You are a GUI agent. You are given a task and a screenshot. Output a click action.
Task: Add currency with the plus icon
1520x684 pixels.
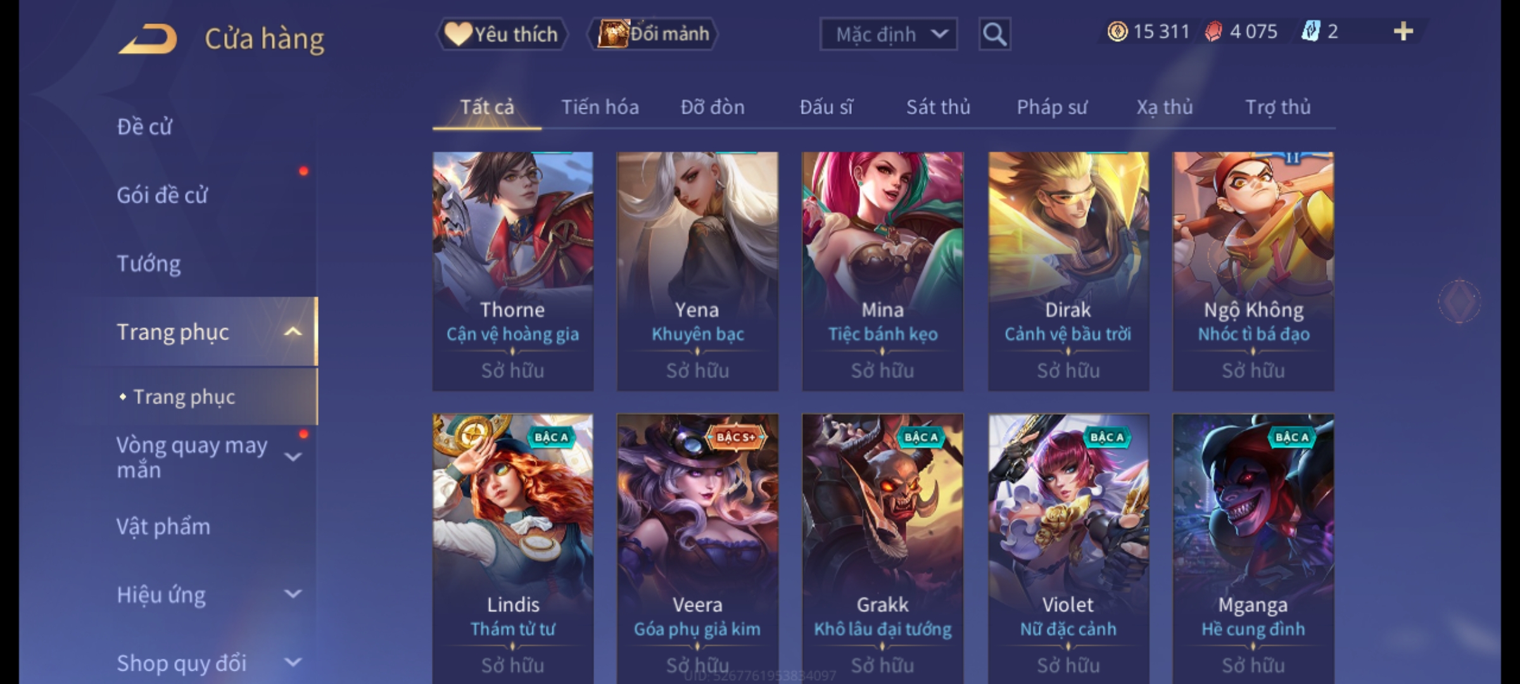click(x=1403, y=31)
